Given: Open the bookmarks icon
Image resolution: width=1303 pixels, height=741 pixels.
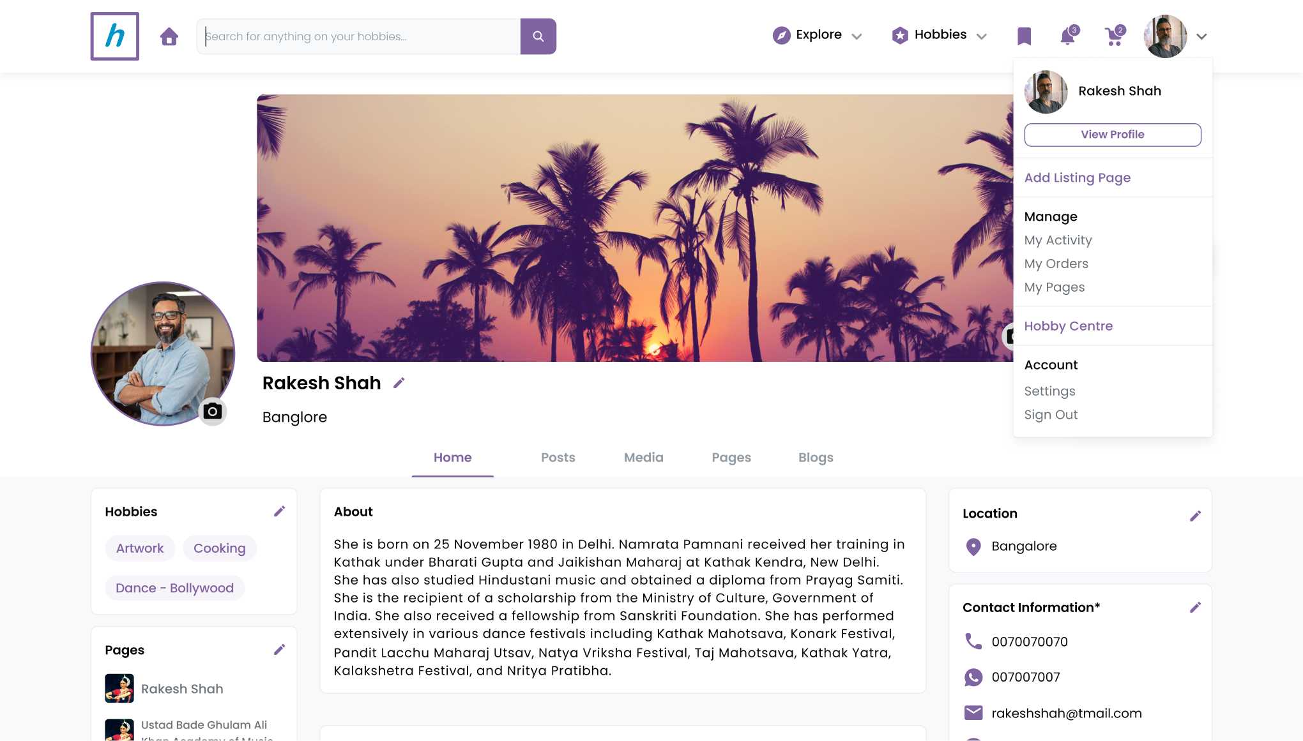Looking at the screenshot, I should tap(1024, 36).
